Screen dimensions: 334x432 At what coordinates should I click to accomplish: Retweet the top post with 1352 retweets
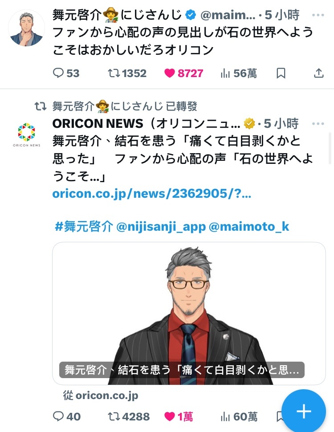127,73
